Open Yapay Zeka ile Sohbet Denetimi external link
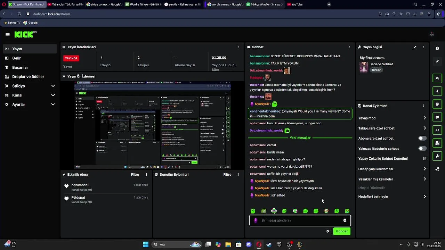The image size is (445, 250). [x=424, y=159]
